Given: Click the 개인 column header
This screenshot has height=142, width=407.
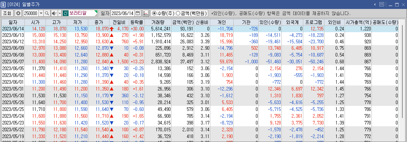Looking at the screenshot, I should [x=222, y=22].
